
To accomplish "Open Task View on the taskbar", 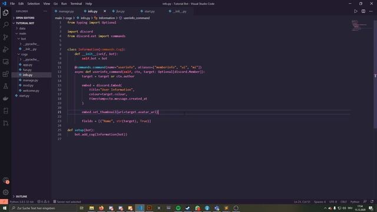I will (81, 208).
